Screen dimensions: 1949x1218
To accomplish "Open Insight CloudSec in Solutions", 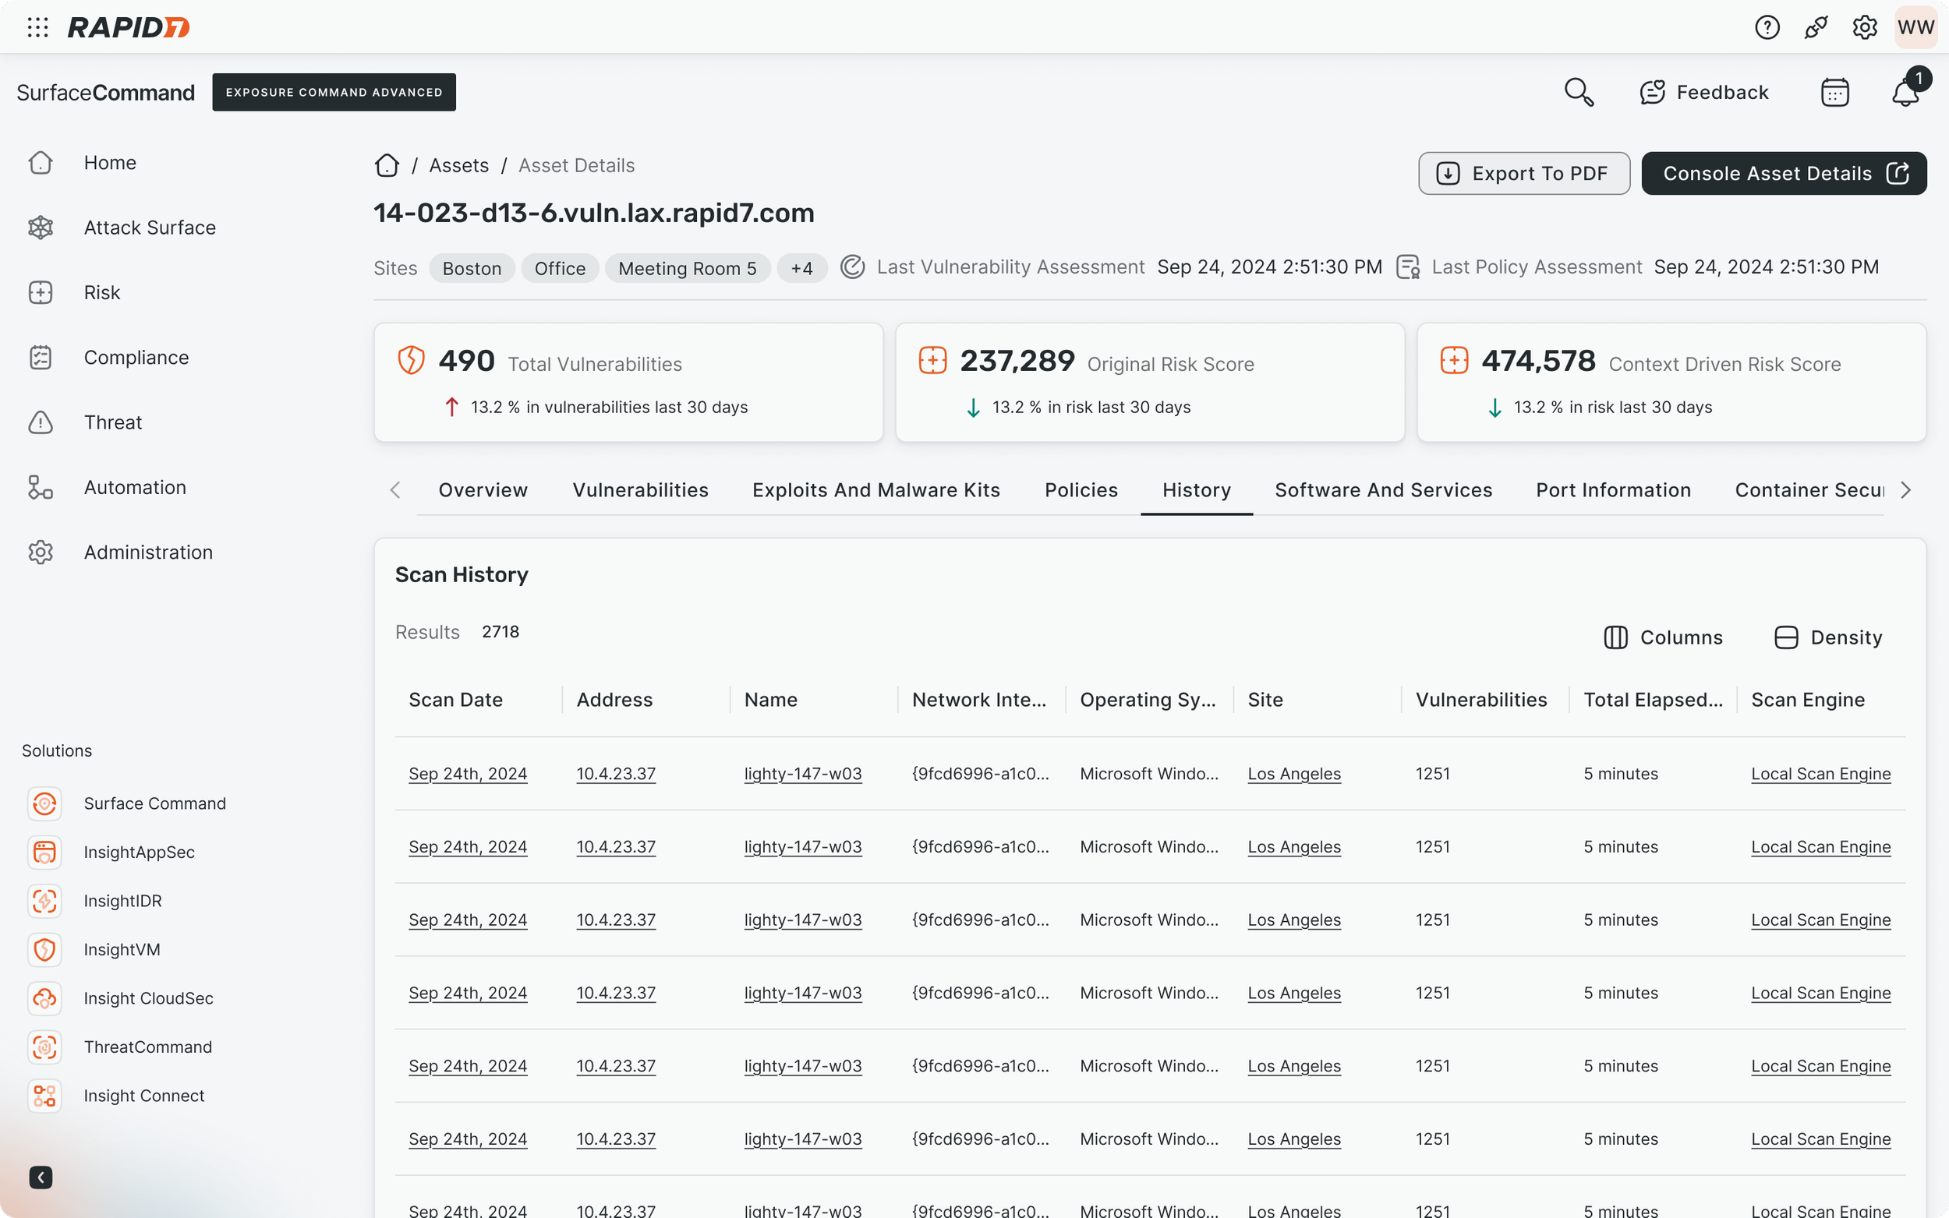I will click(148, 998).
